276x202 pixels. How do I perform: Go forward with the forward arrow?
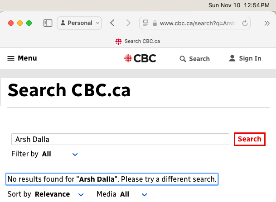click(128, 23)
